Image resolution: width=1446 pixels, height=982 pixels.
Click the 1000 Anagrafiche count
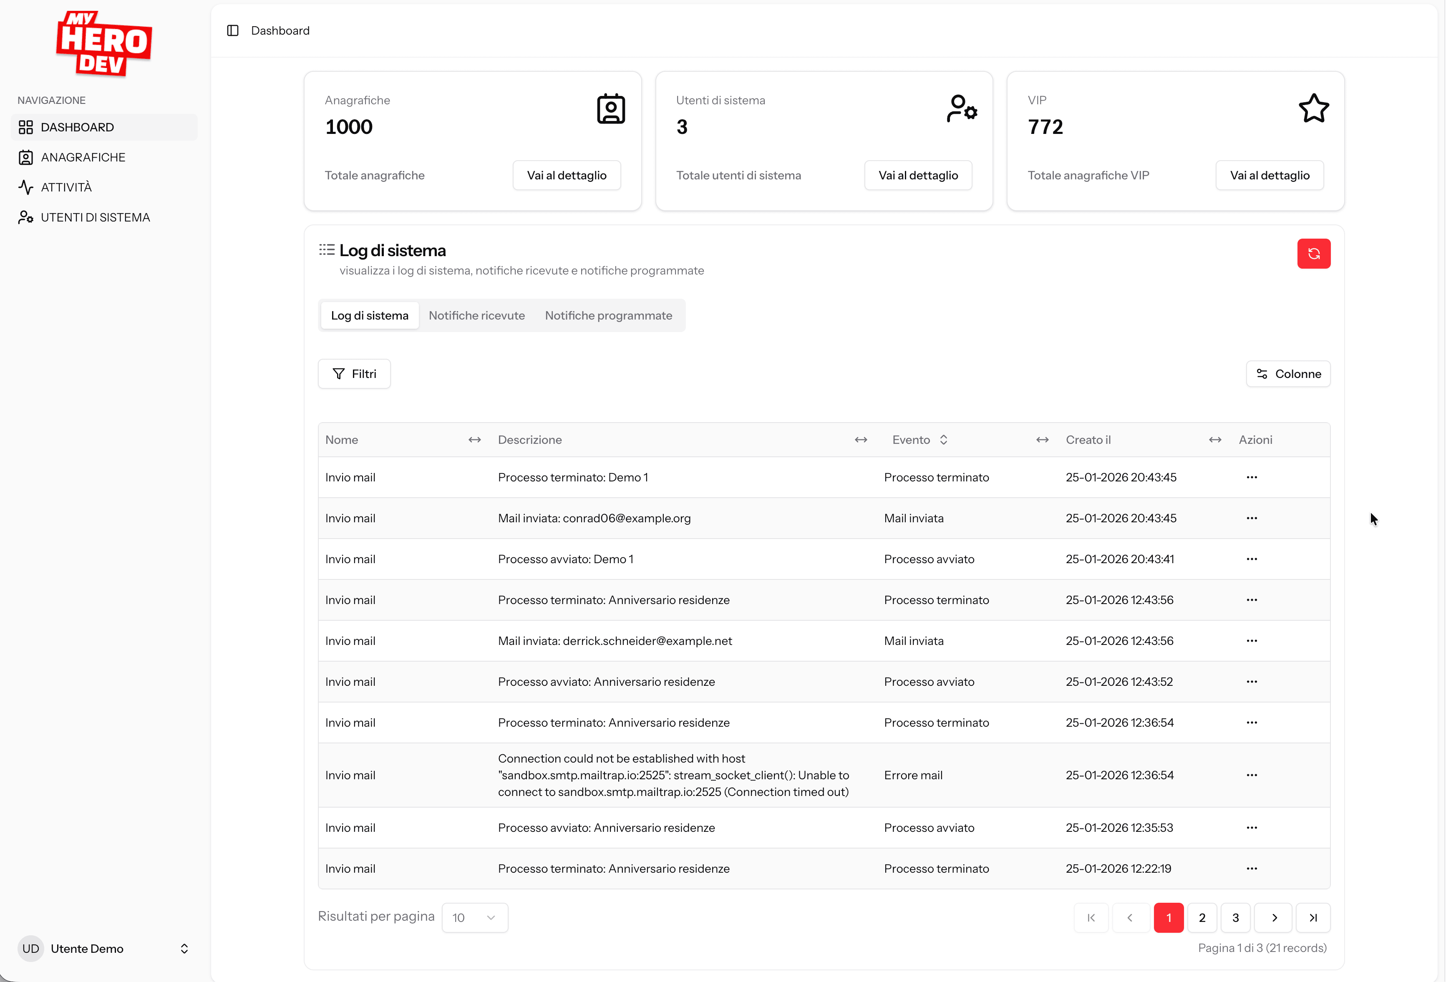point(348,127)
